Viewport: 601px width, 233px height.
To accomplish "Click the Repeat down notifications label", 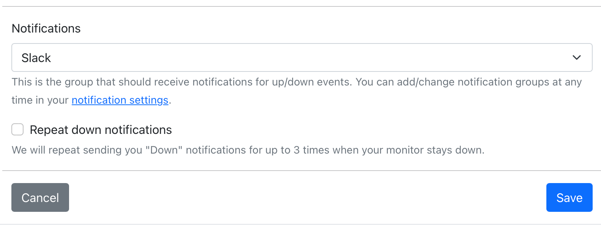I will 101,129.
